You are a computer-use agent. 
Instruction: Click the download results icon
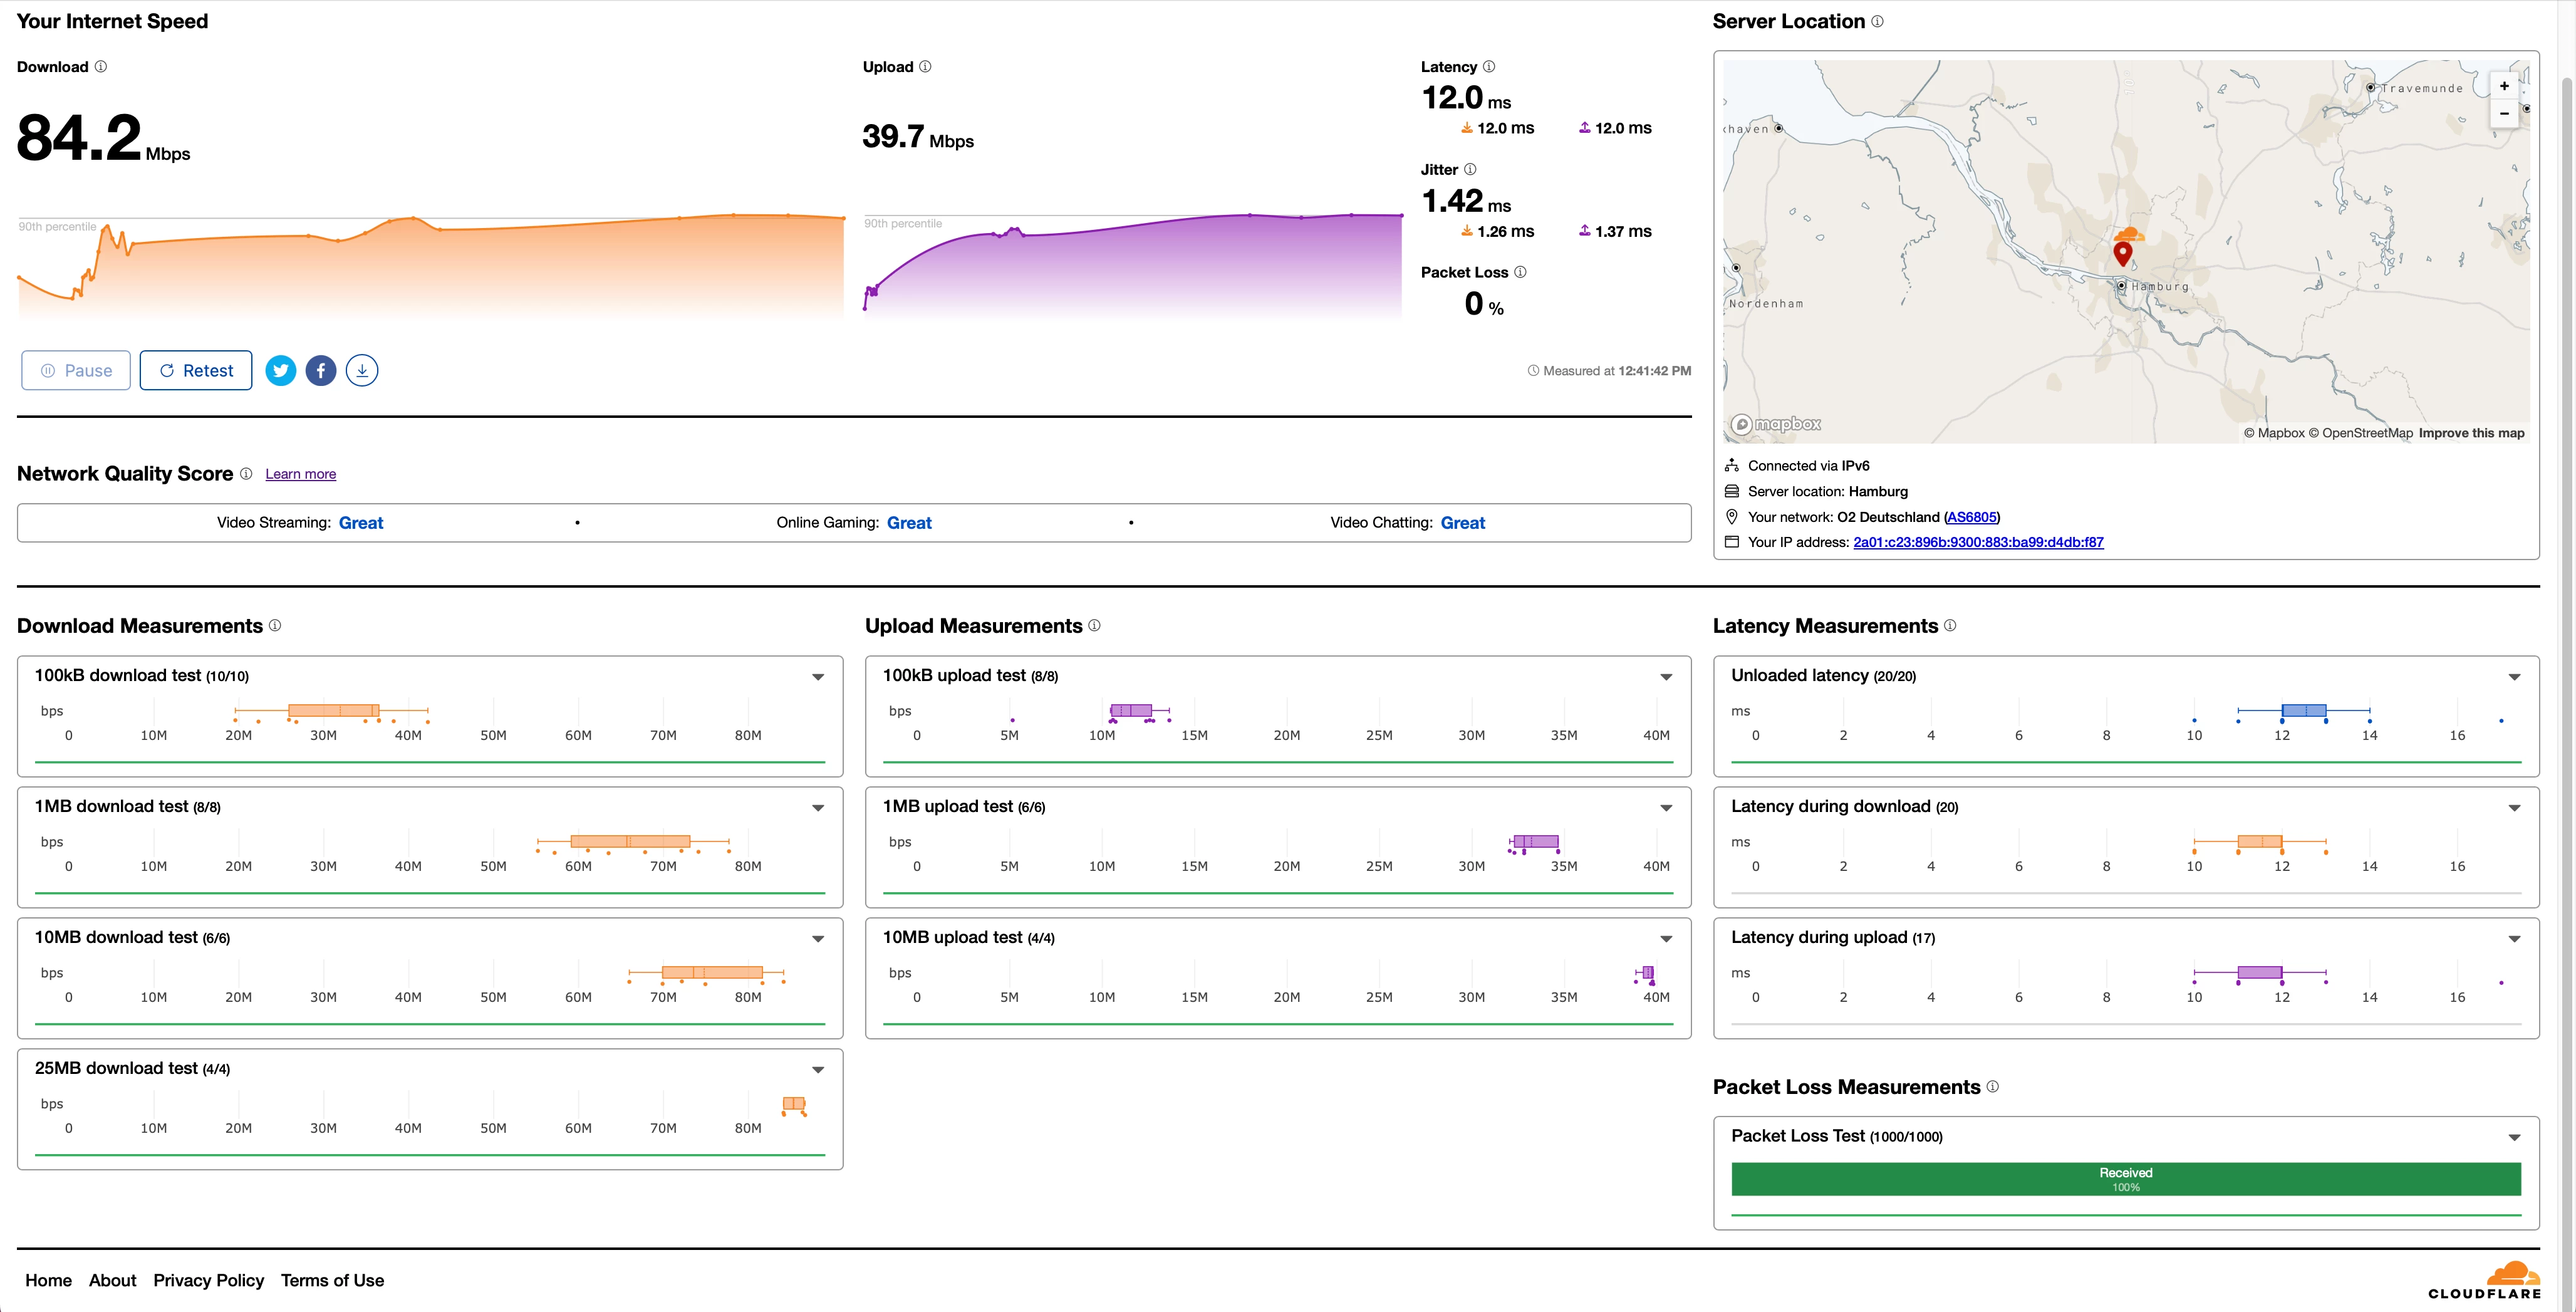pyautogui.click(x=362, y=371)
